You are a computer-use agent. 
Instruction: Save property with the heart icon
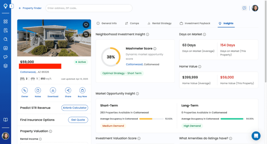(86, 25)
